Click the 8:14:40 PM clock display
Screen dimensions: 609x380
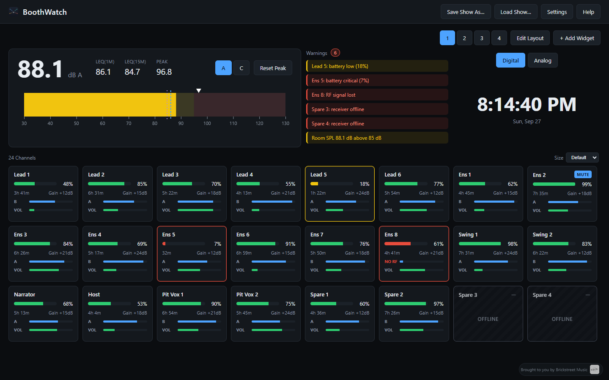point(527,104)
